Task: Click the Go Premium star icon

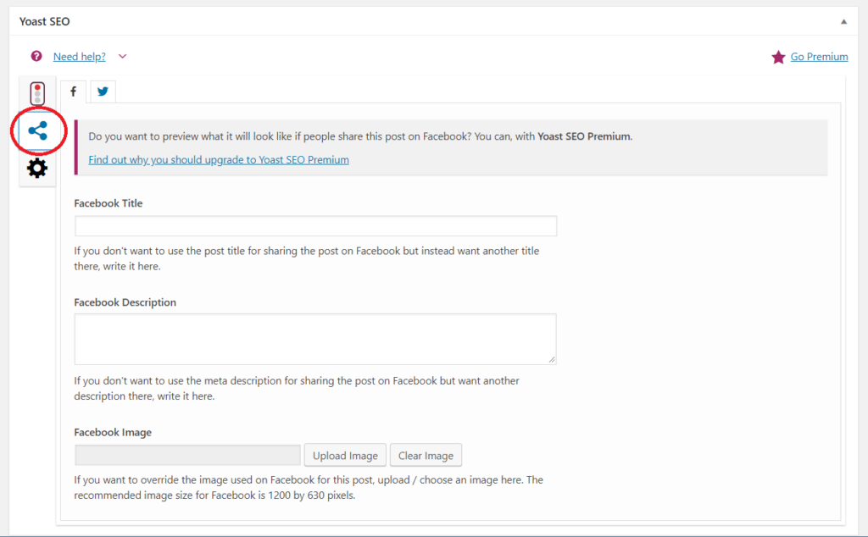Action: (778, 57)
